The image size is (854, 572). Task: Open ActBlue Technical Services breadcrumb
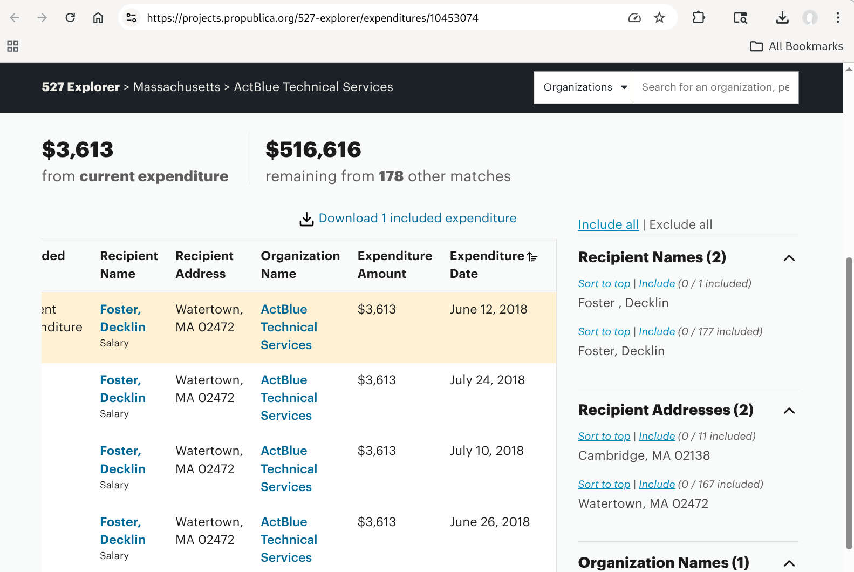coord(313,87)
